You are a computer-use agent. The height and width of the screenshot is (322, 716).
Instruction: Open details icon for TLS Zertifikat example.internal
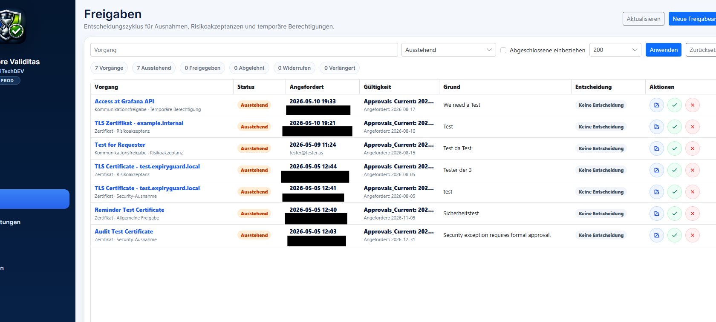tap(657, 127)
